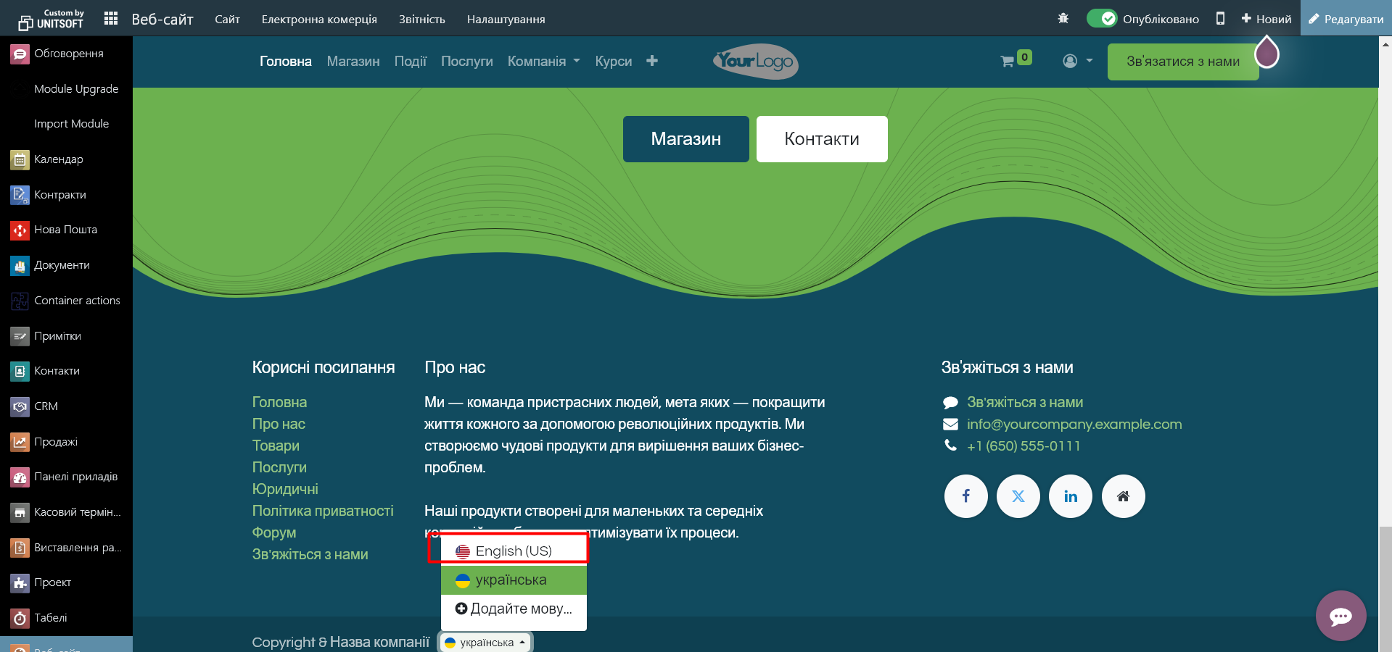This screenshot has height=652, width=1392.
Task: Toggle the Опубліковано publish switch
Action: click(1102, 19)
